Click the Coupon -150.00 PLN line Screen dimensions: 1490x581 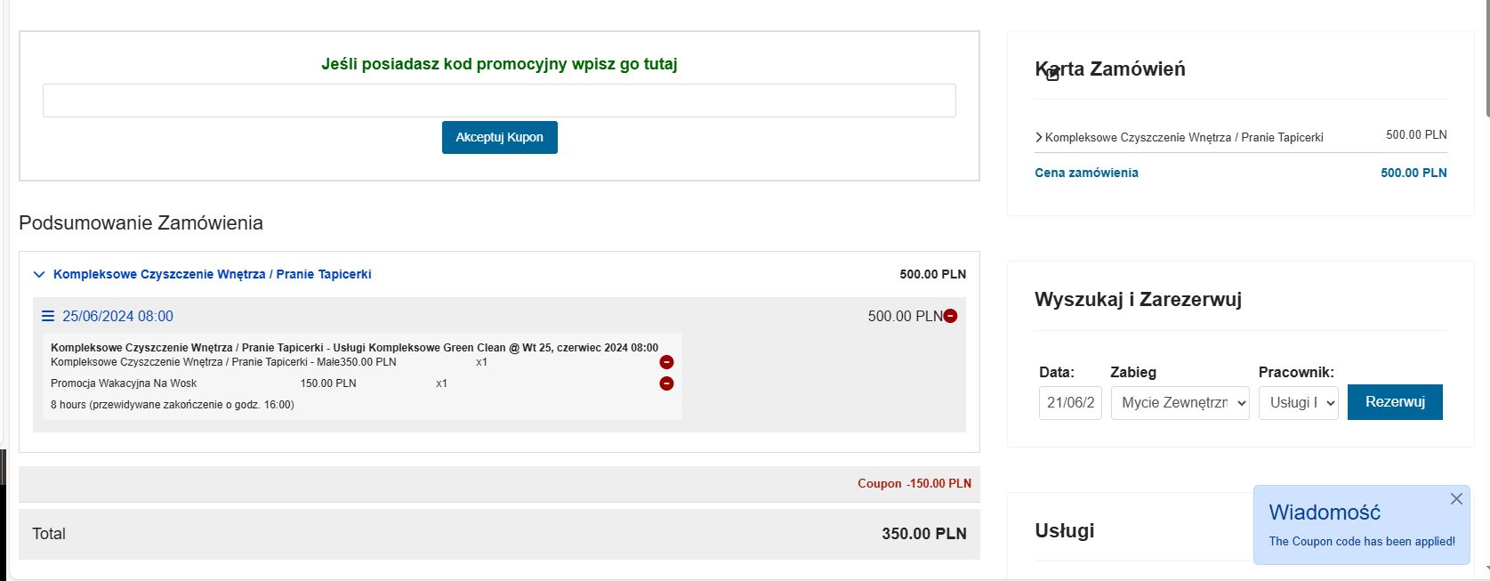pos(914,483)
